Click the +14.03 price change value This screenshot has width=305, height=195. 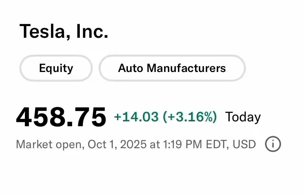(136, 117)
